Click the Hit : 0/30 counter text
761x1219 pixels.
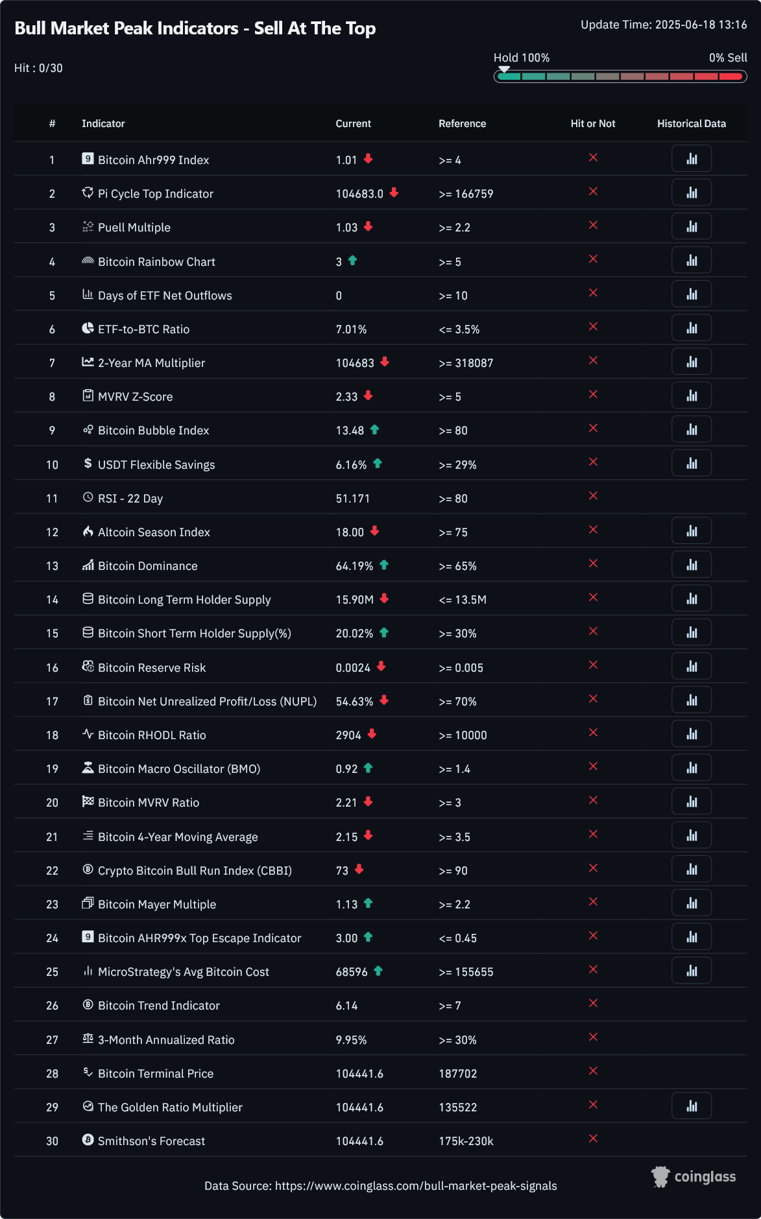pyautogui.click(x=39, y=68)
